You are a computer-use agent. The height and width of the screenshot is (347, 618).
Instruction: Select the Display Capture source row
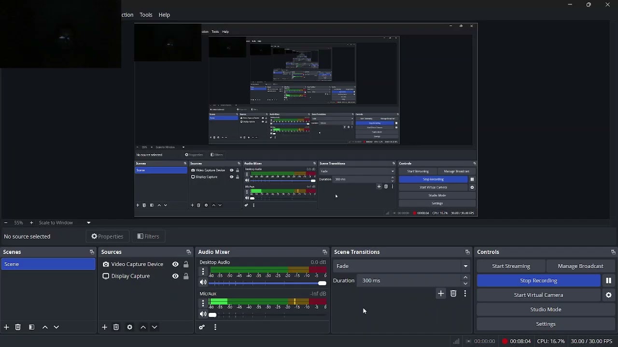tap(146, 276)
